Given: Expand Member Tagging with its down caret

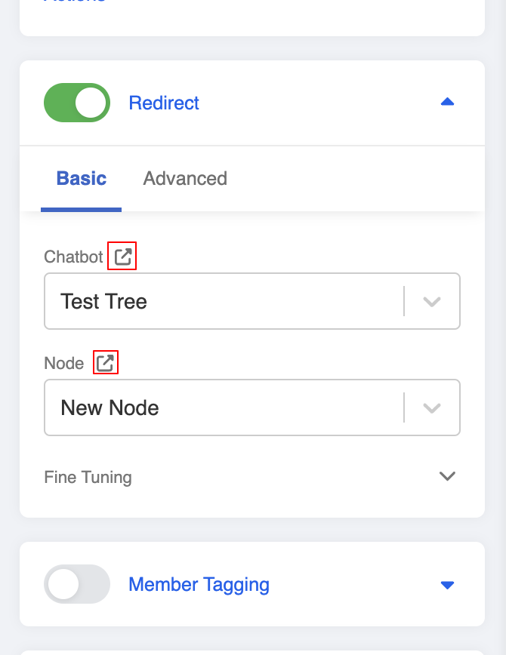Looking at the screenshot, I should (x=447, y=584).
